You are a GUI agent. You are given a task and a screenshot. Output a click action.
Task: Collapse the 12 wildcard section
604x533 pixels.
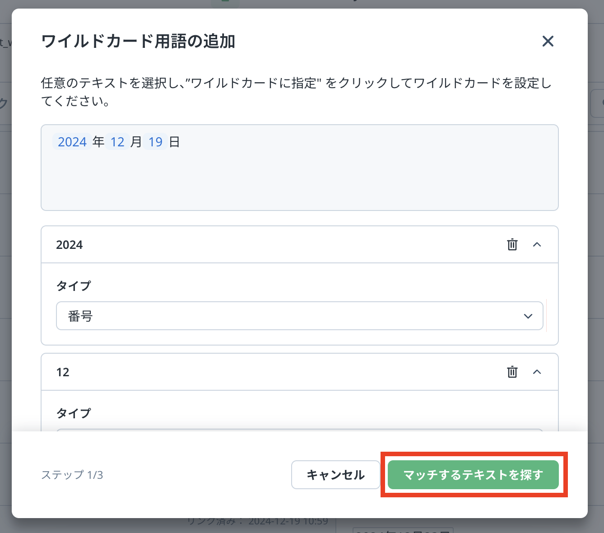pos(537,372)
